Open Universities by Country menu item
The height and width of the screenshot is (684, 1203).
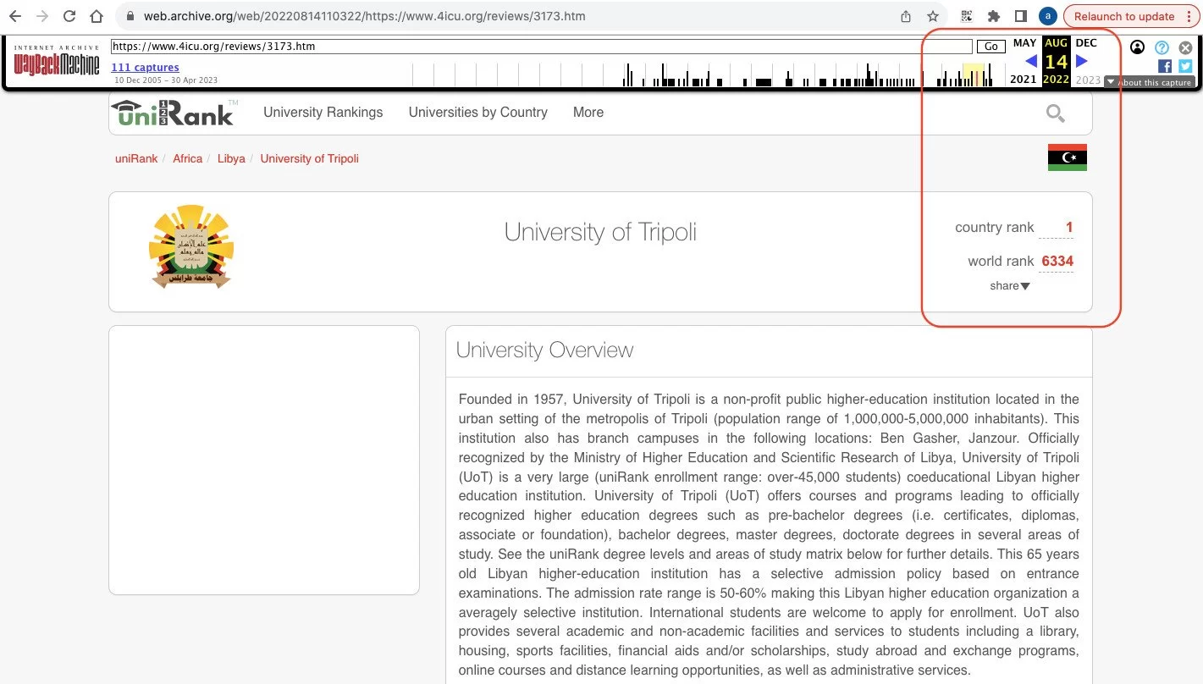pos(477,113)
